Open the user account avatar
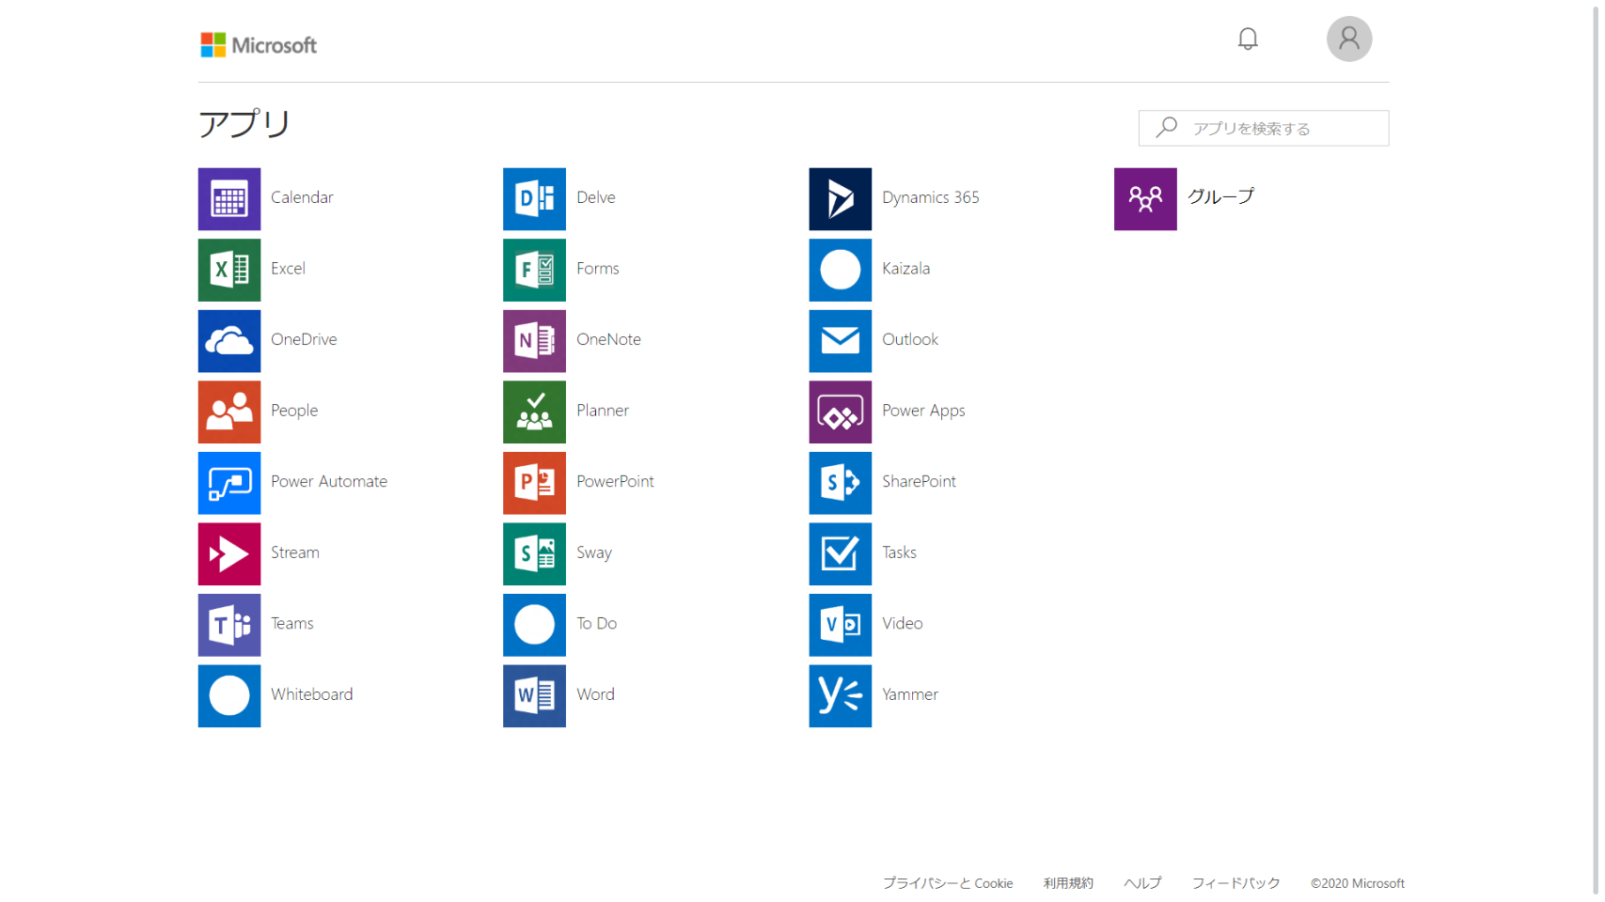This screenshot has height=902, width=1605. (1348, 39)
